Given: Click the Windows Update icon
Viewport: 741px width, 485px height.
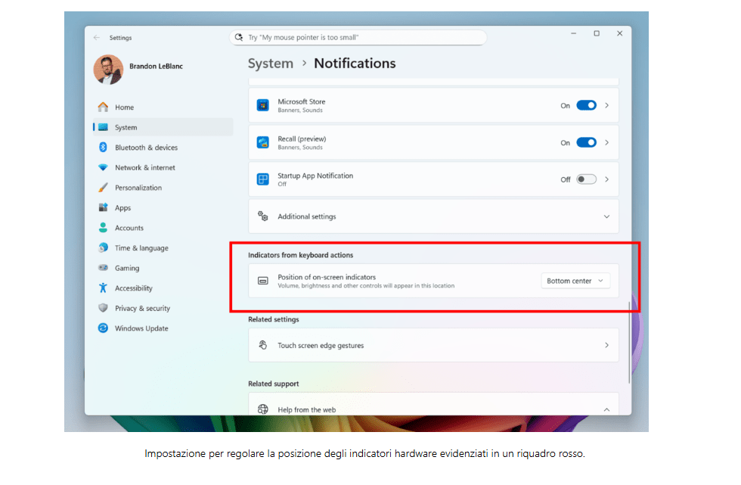Looking at the screenshot, I should coord(103,328).
